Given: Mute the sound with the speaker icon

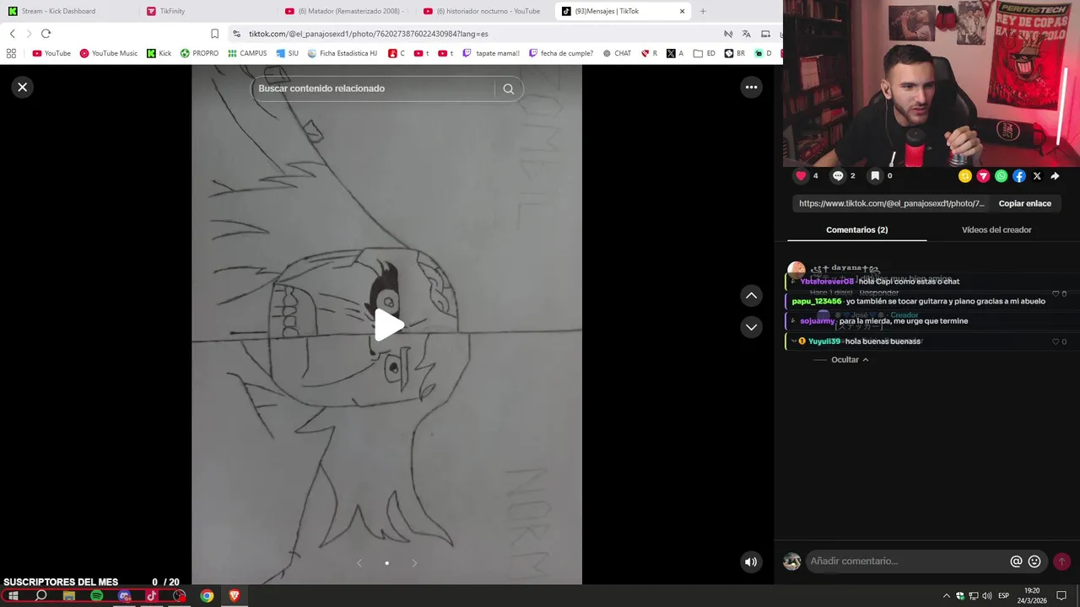Looking at the screenshot, I should [751, 561].
